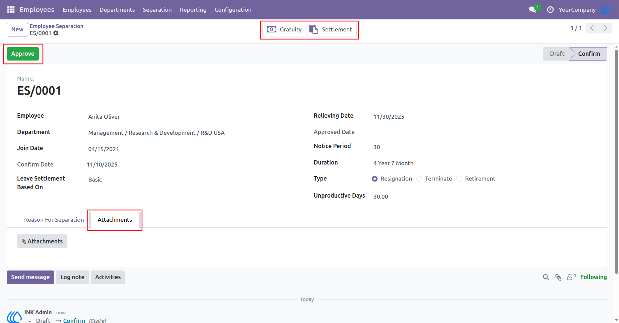The height and width of the screenshot is (323, 619).
Task: Select the Resignation type radio button
Action: point(375,179)
